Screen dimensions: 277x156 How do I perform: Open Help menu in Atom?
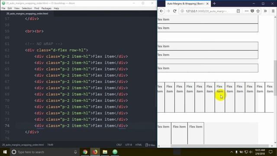pyautogui.click(x=56, y=8)
